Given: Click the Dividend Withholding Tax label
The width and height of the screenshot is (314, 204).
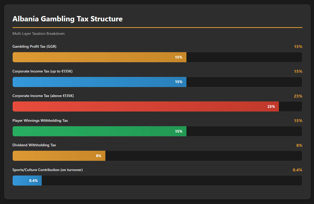Looking at the screenshot, I should point(34,145).
